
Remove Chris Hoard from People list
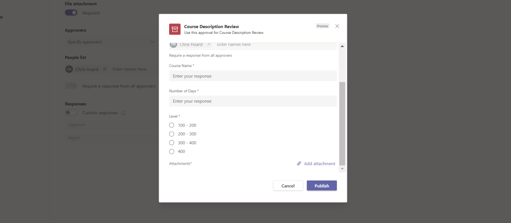[x=104, y=69]
